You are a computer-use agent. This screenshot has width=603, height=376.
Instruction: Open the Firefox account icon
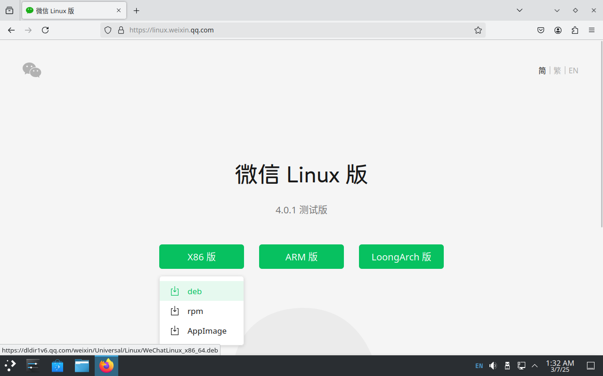pyautogui.click(x=558, y=30)
